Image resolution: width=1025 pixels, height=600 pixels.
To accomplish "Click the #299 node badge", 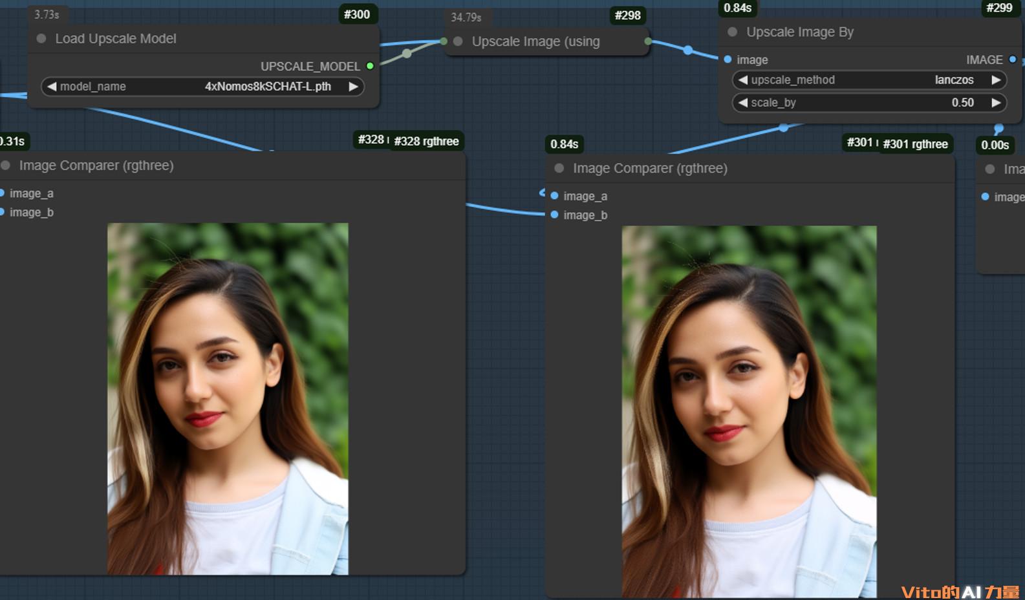I will point(999,8).
